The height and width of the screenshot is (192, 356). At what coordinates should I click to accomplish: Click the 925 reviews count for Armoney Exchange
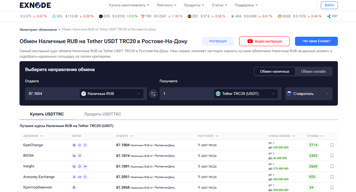[312, 177]
